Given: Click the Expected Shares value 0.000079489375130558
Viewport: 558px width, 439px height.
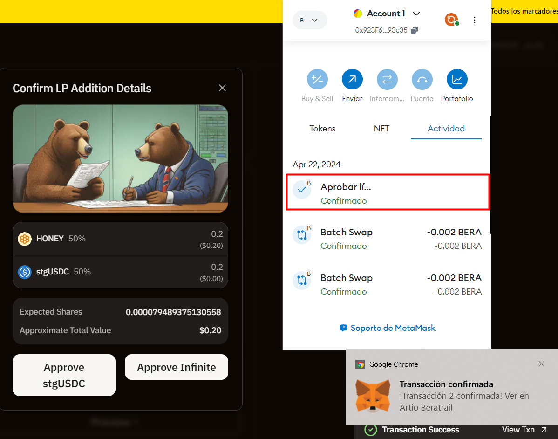Looking at the screenshot, I should pyautogui.click(x=173, y=312).
